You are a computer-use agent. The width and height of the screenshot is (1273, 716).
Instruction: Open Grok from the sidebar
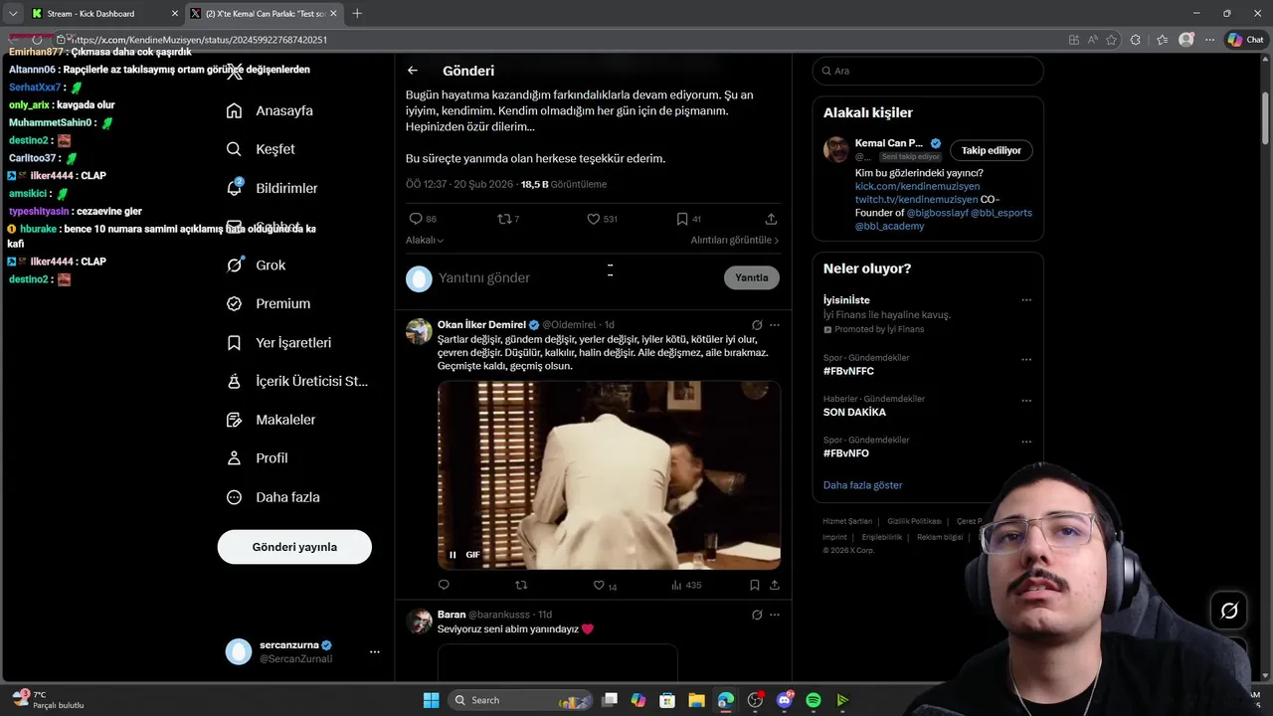257,265
